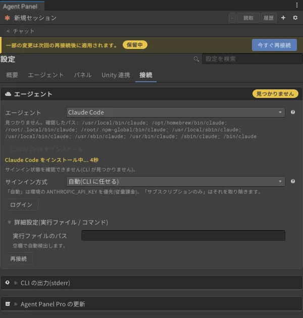Click the banner text 一部の変更は次回の再接続後に適用されます。

click(x=62, y=45)
